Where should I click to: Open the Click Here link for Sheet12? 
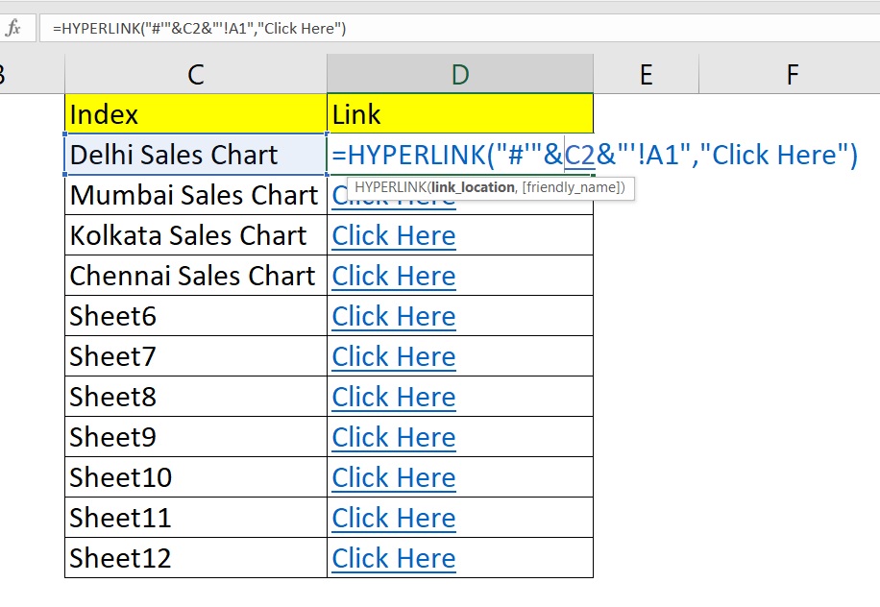click(394, 558)
